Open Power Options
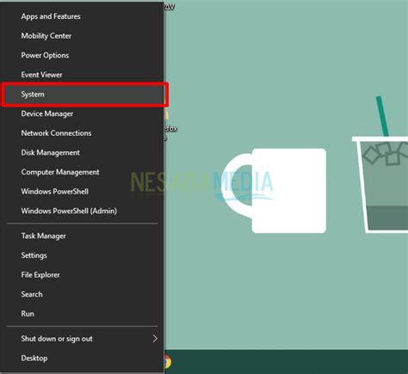 (82, 55)
